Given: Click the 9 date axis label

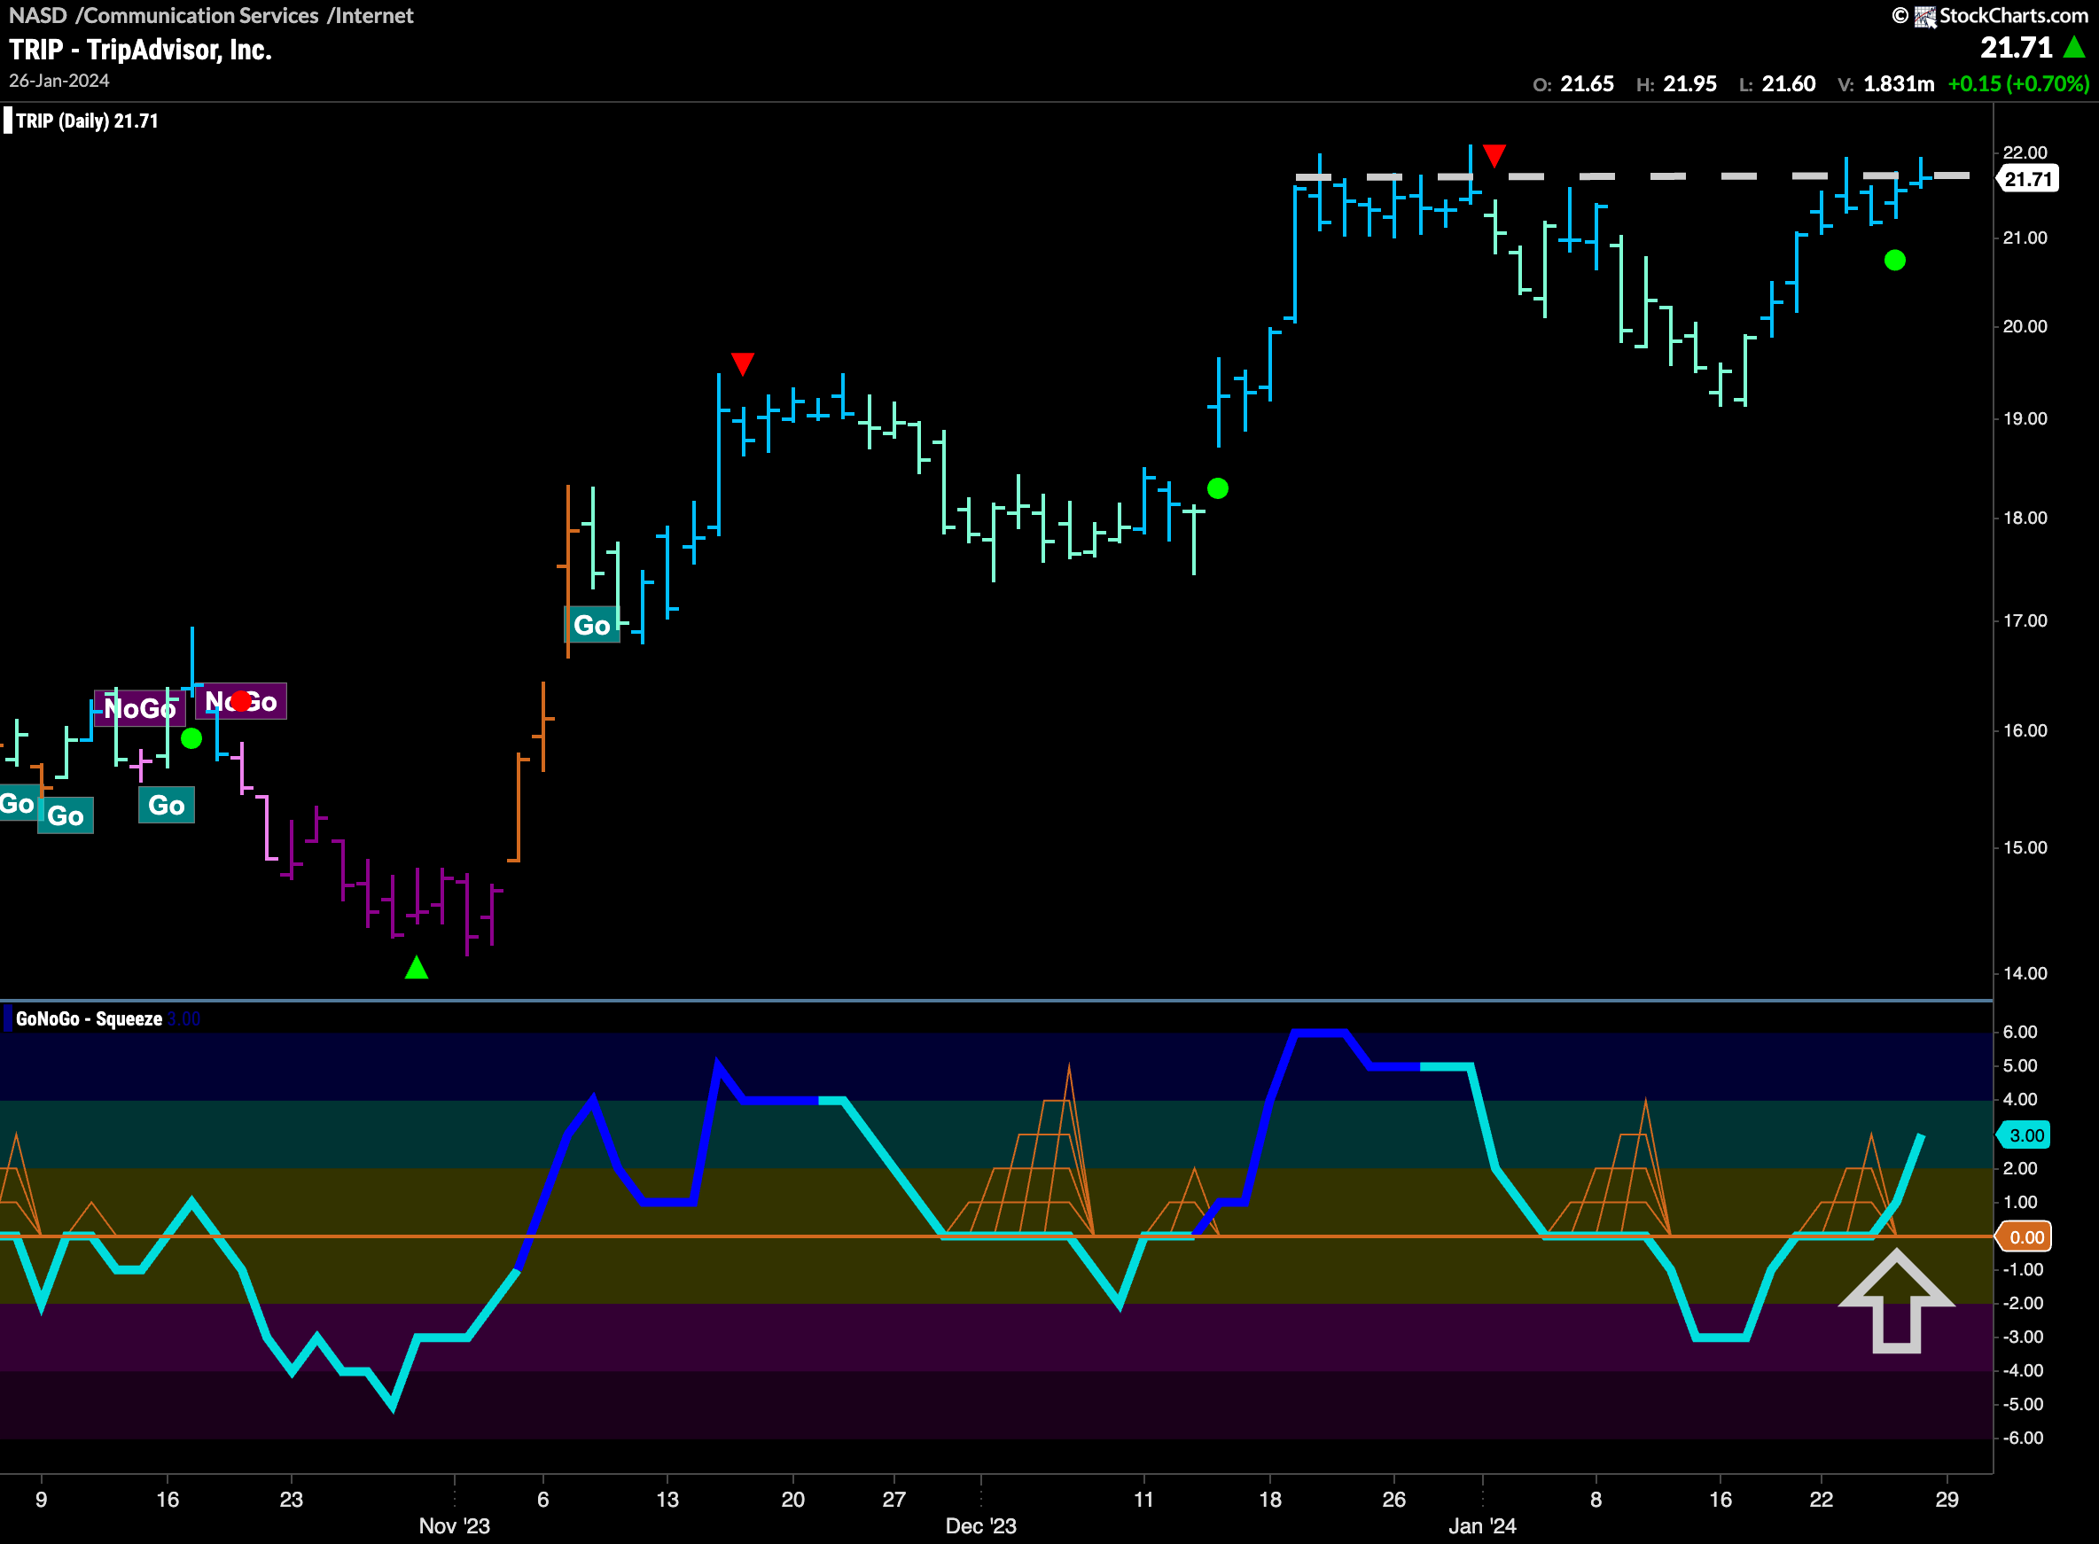Looking at the screenshot, I should coord(41,1499).
